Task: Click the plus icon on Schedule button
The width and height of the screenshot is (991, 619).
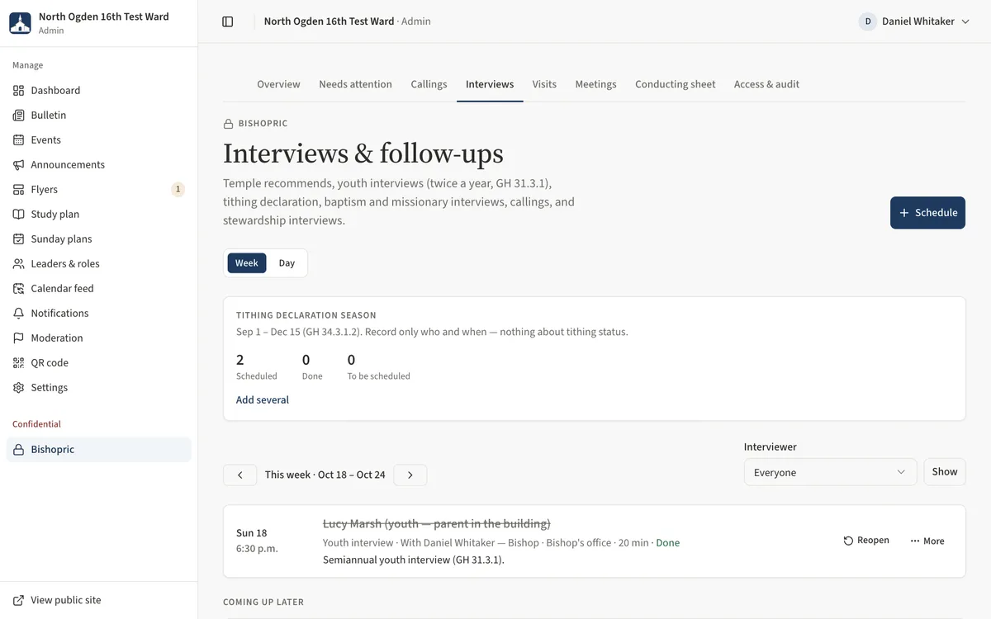Action: (904, 213)
